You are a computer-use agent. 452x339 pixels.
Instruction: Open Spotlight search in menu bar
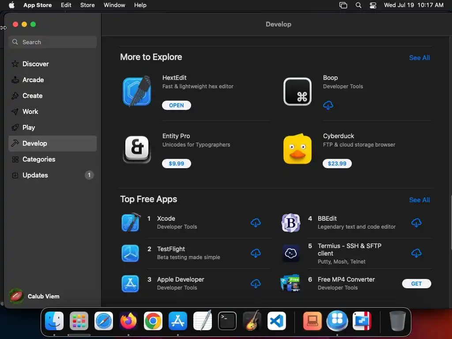click(x=358, y=5)
